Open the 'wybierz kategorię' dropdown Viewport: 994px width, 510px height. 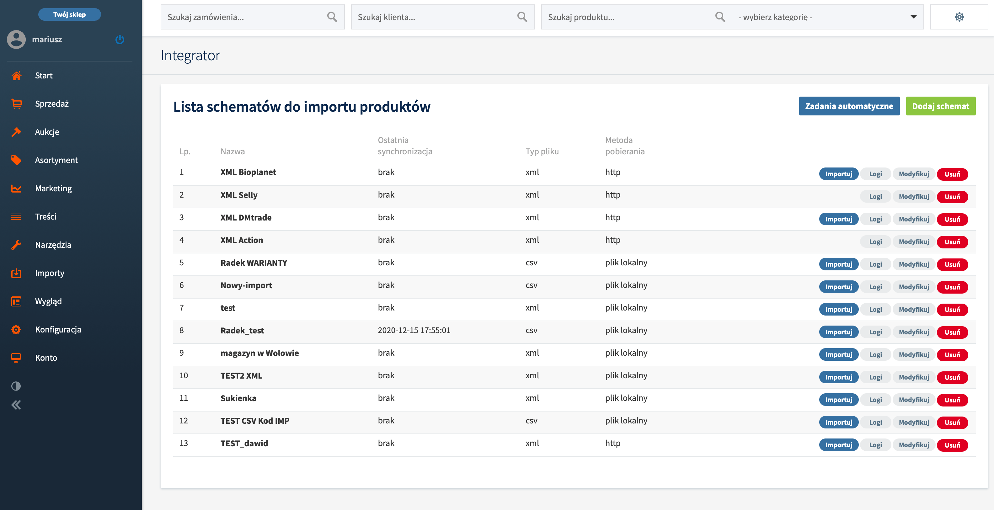(826, 17)
